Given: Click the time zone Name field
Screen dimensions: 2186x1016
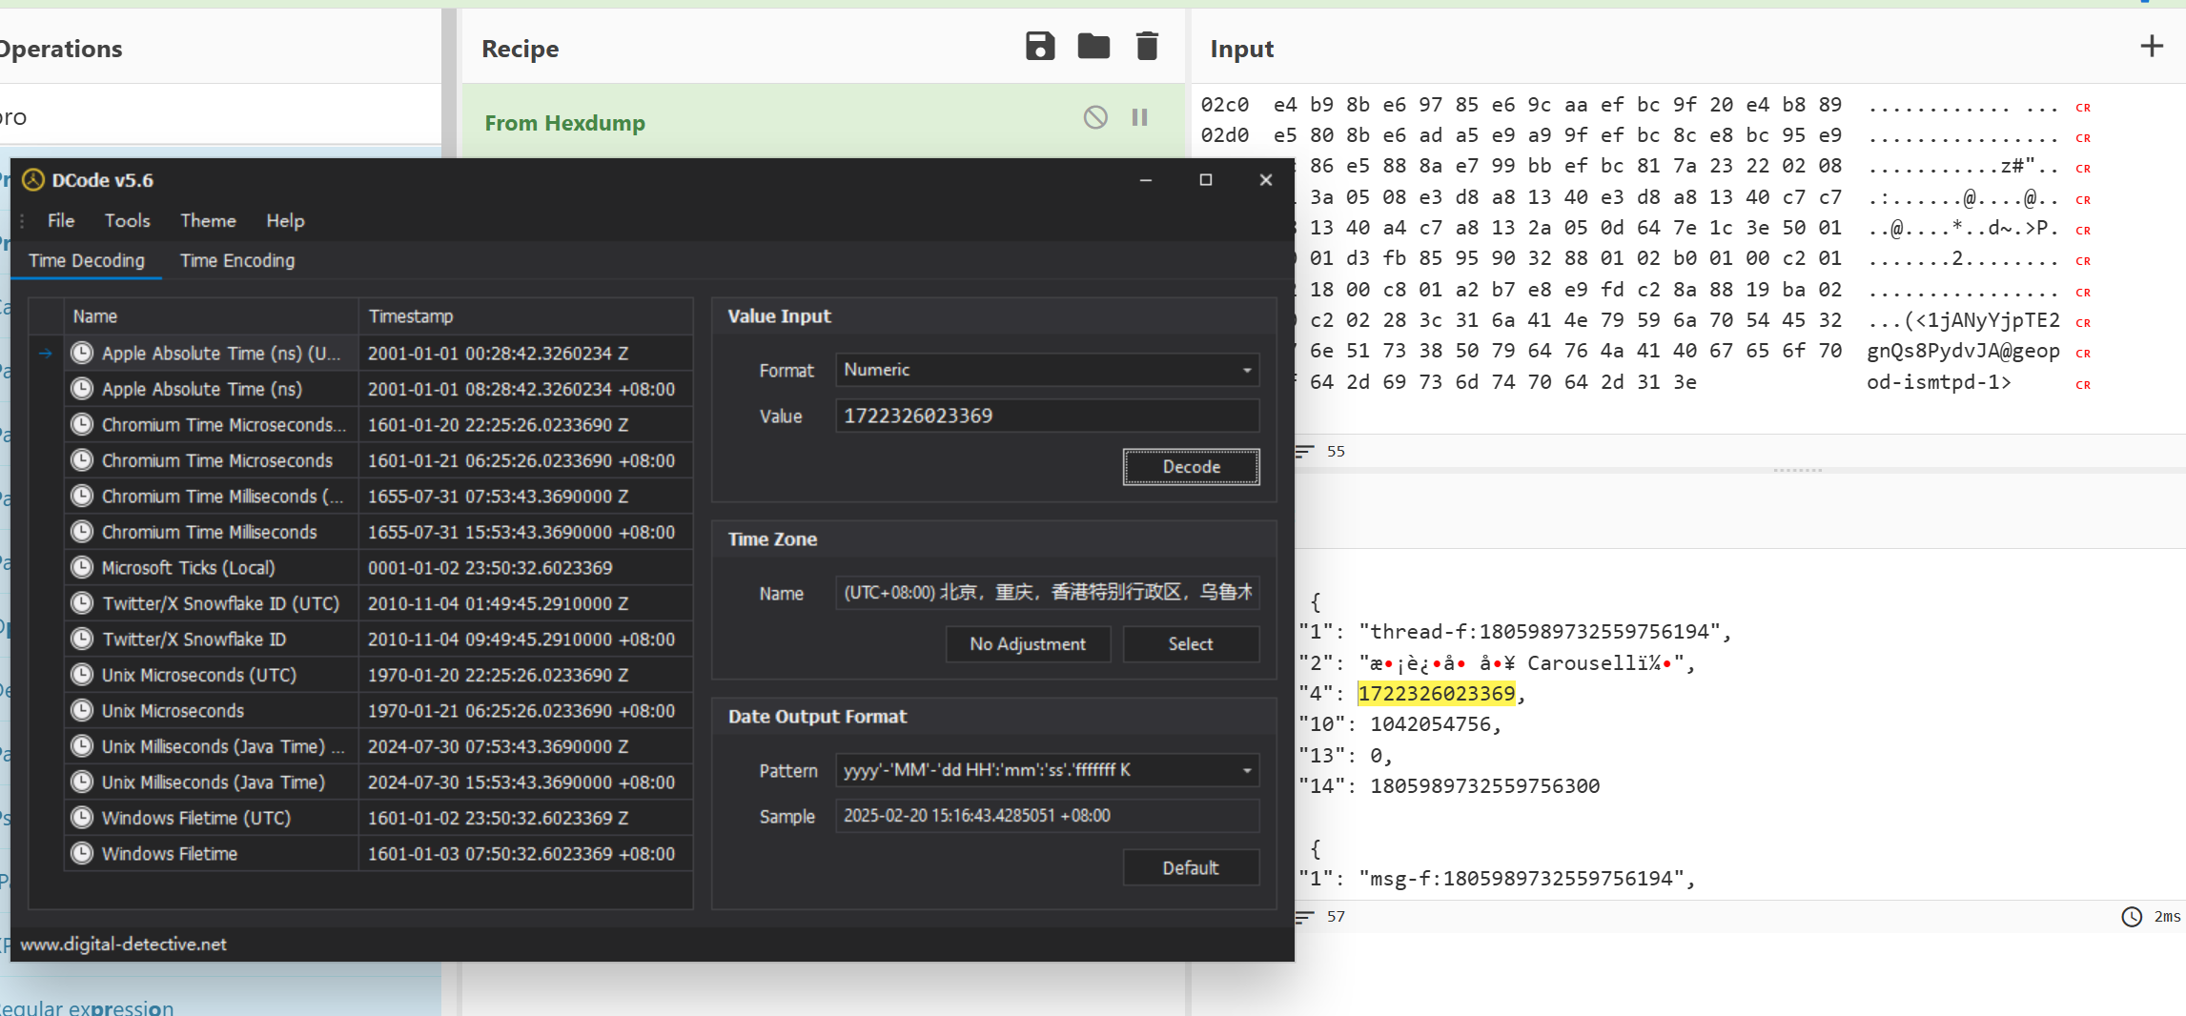Looking at the screenshot, I should click(1048, 593).
